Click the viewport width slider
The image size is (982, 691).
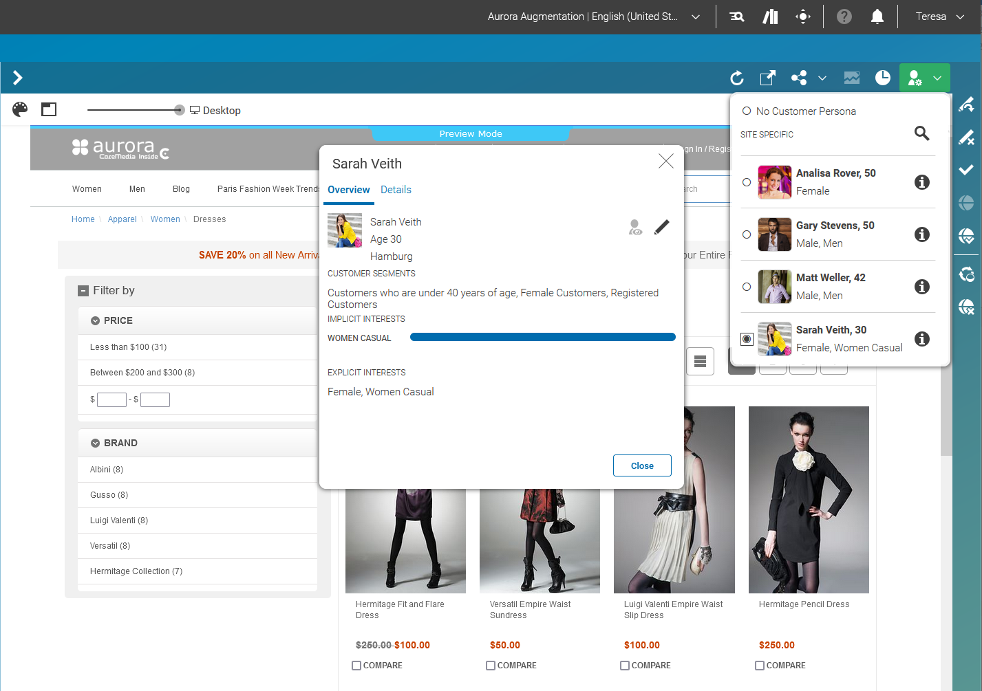(x=179, y=109)
